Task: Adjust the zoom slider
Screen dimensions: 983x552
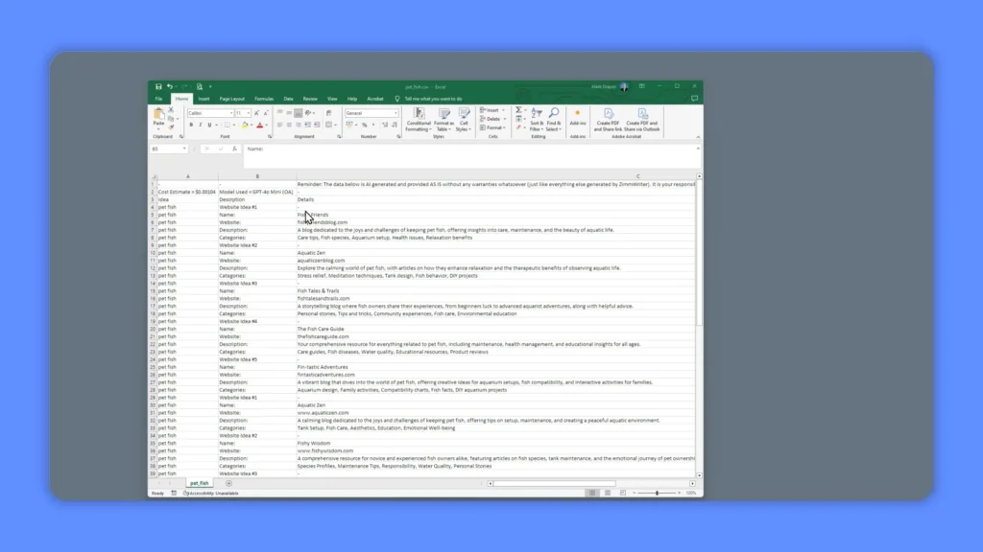Action: pos(658,493)
